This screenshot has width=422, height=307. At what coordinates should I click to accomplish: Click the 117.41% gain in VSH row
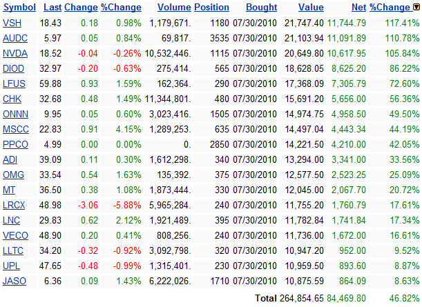coord(402,23)
